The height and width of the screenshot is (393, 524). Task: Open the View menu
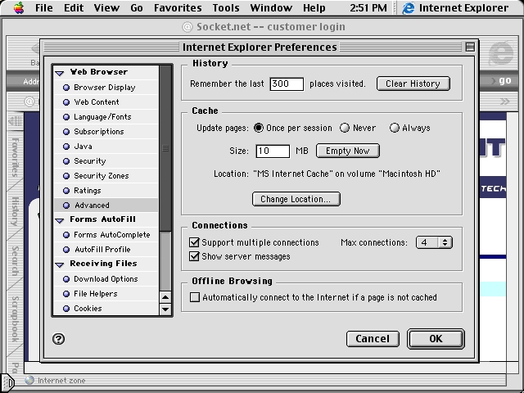tap(106, 7)
